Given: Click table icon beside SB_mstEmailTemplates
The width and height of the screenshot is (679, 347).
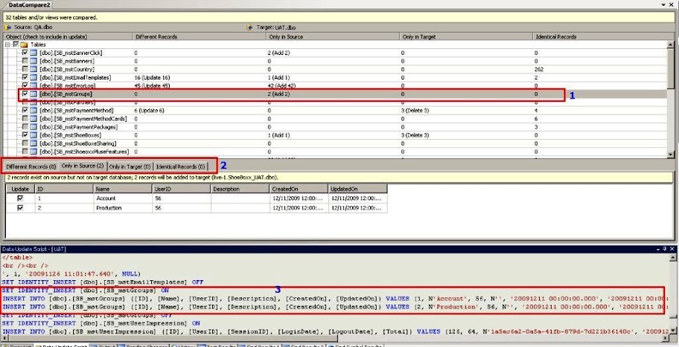Looking at the screenshot, I should point(34,77).
